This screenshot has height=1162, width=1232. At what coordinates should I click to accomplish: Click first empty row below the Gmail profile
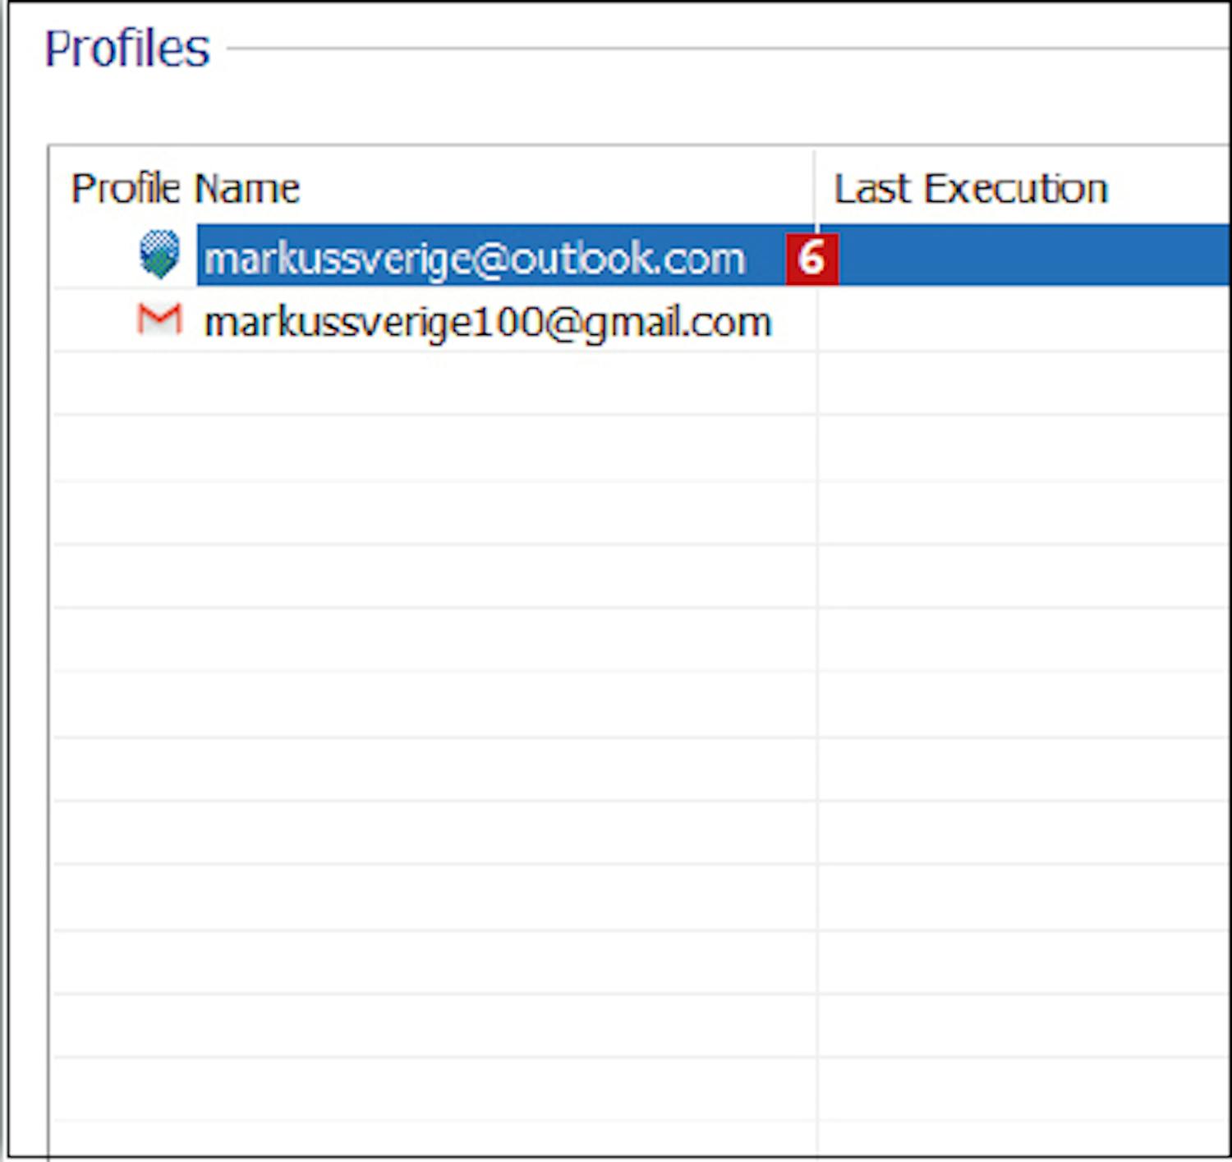point(434,384)
